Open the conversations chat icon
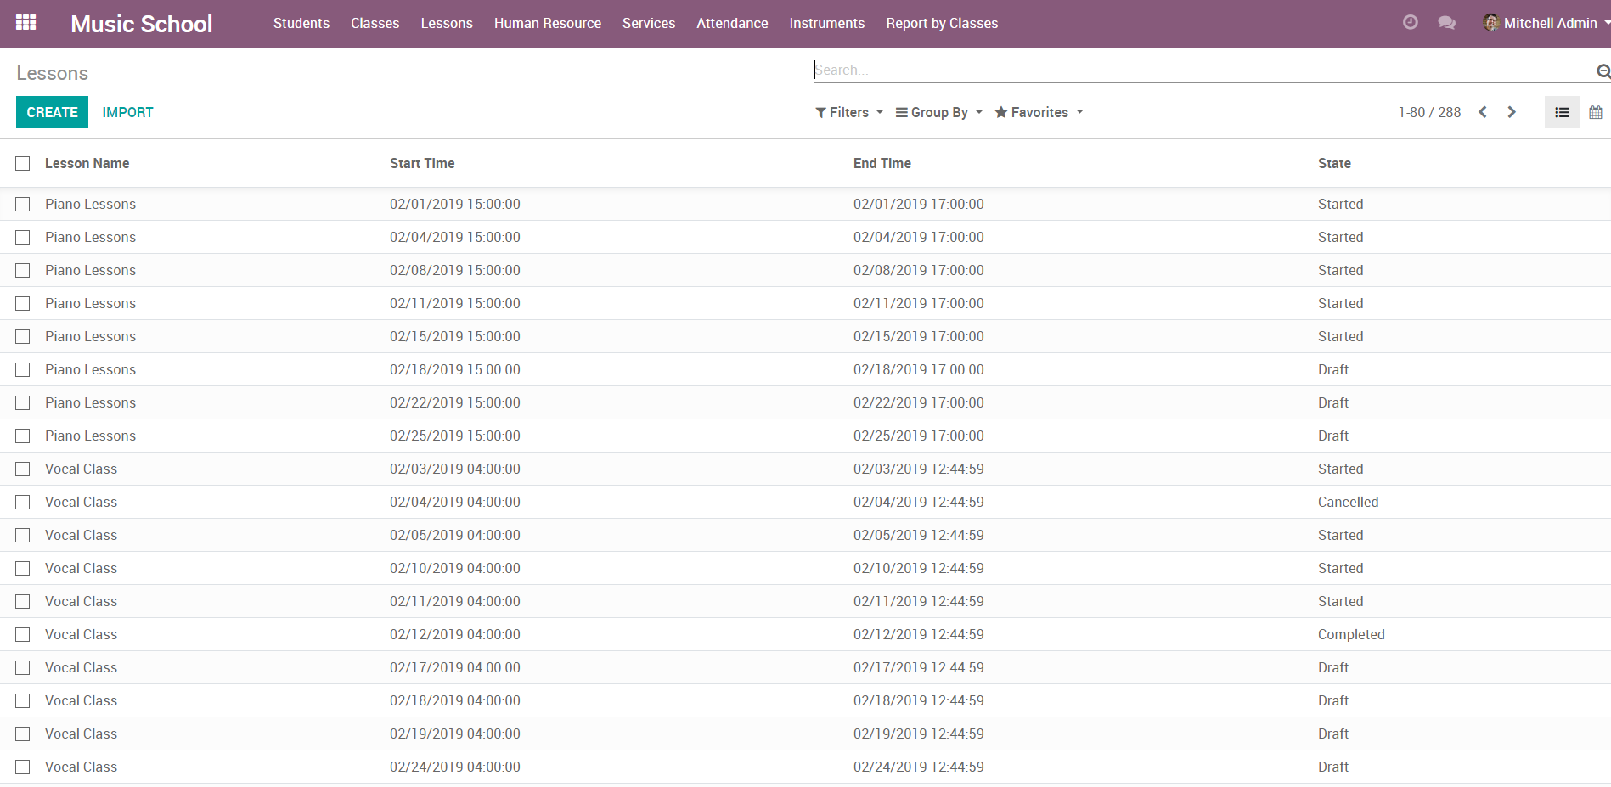 [x=1446, y=23]
